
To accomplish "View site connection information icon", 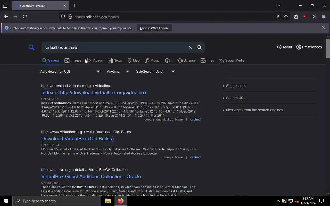I will tap(70, 17).
